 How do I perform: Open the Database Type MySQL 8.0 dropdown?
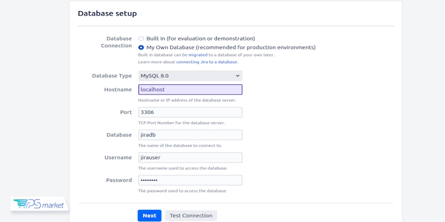tap(190, 76)
